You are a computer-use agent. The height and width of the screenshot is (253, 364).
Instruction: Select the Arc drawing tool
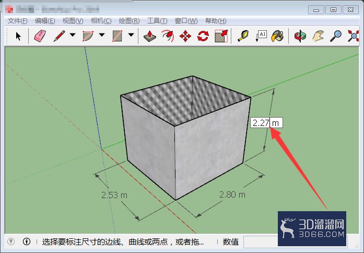(88, 36)
